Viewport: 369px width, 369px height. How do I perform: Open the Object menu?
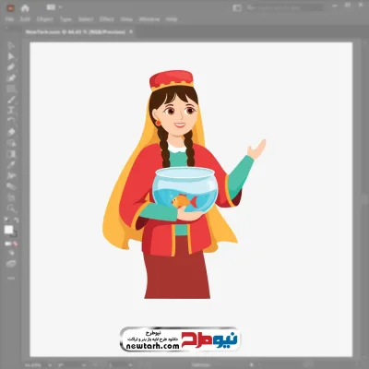point(45,19)
